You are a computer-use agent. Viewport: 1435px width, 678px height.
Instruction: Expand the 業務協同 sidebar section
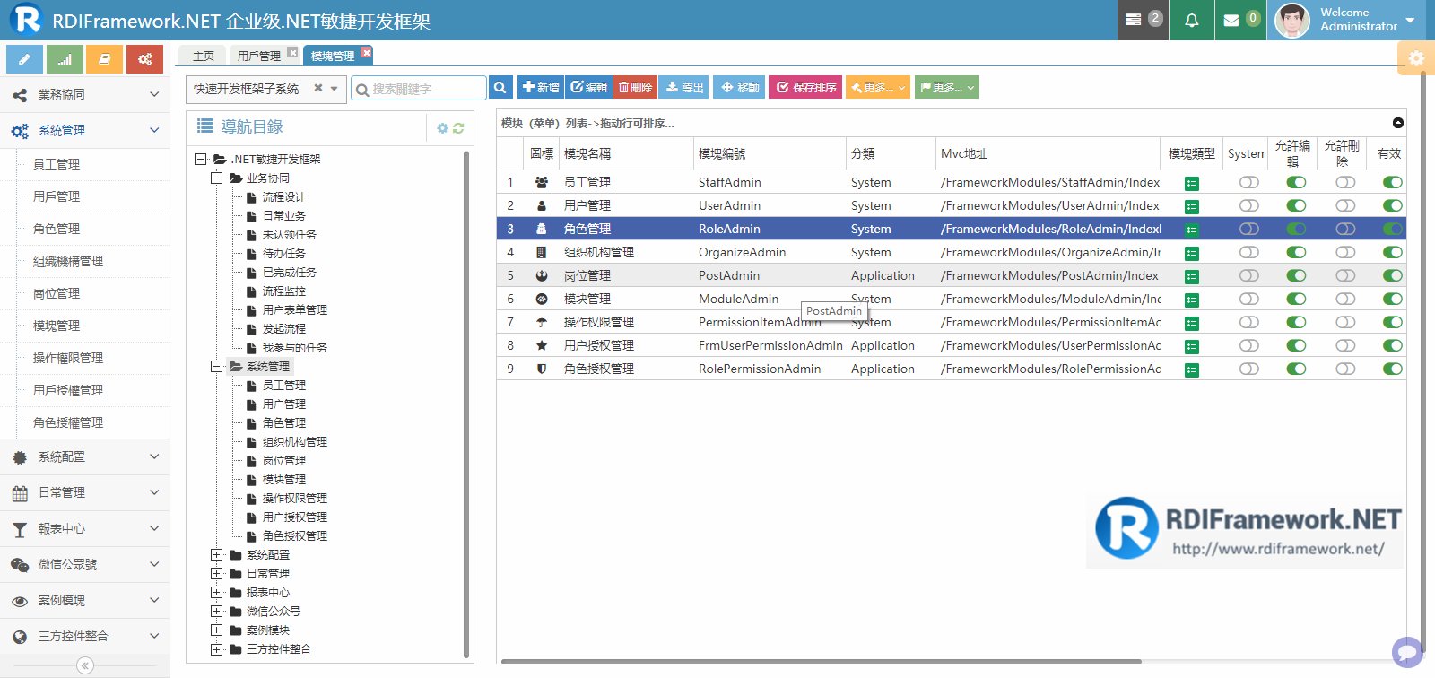pos(84,94)
